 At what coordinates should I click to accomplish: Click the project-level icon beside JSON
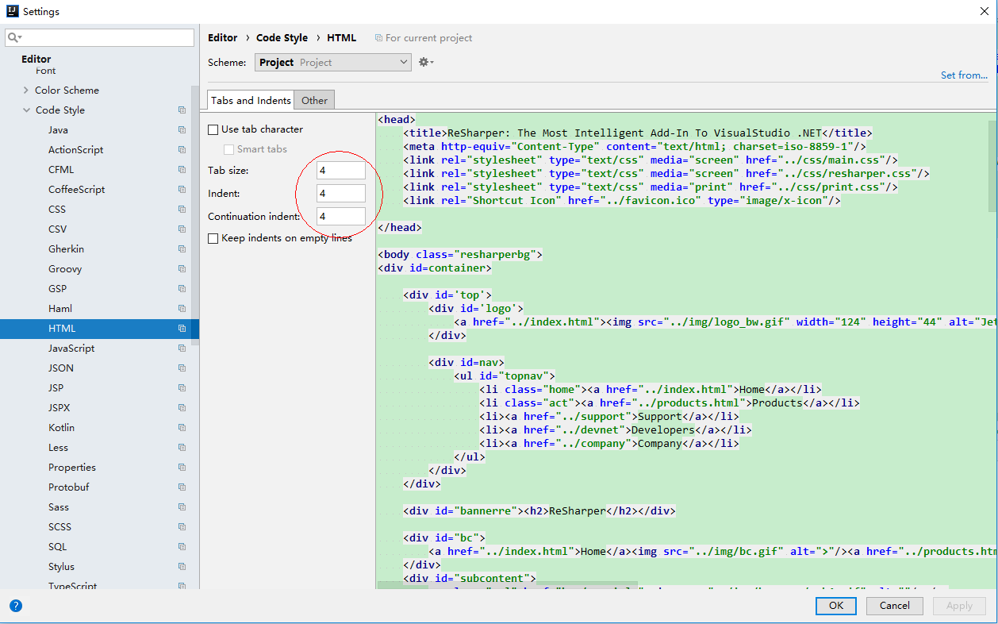(x=182, y=368)
